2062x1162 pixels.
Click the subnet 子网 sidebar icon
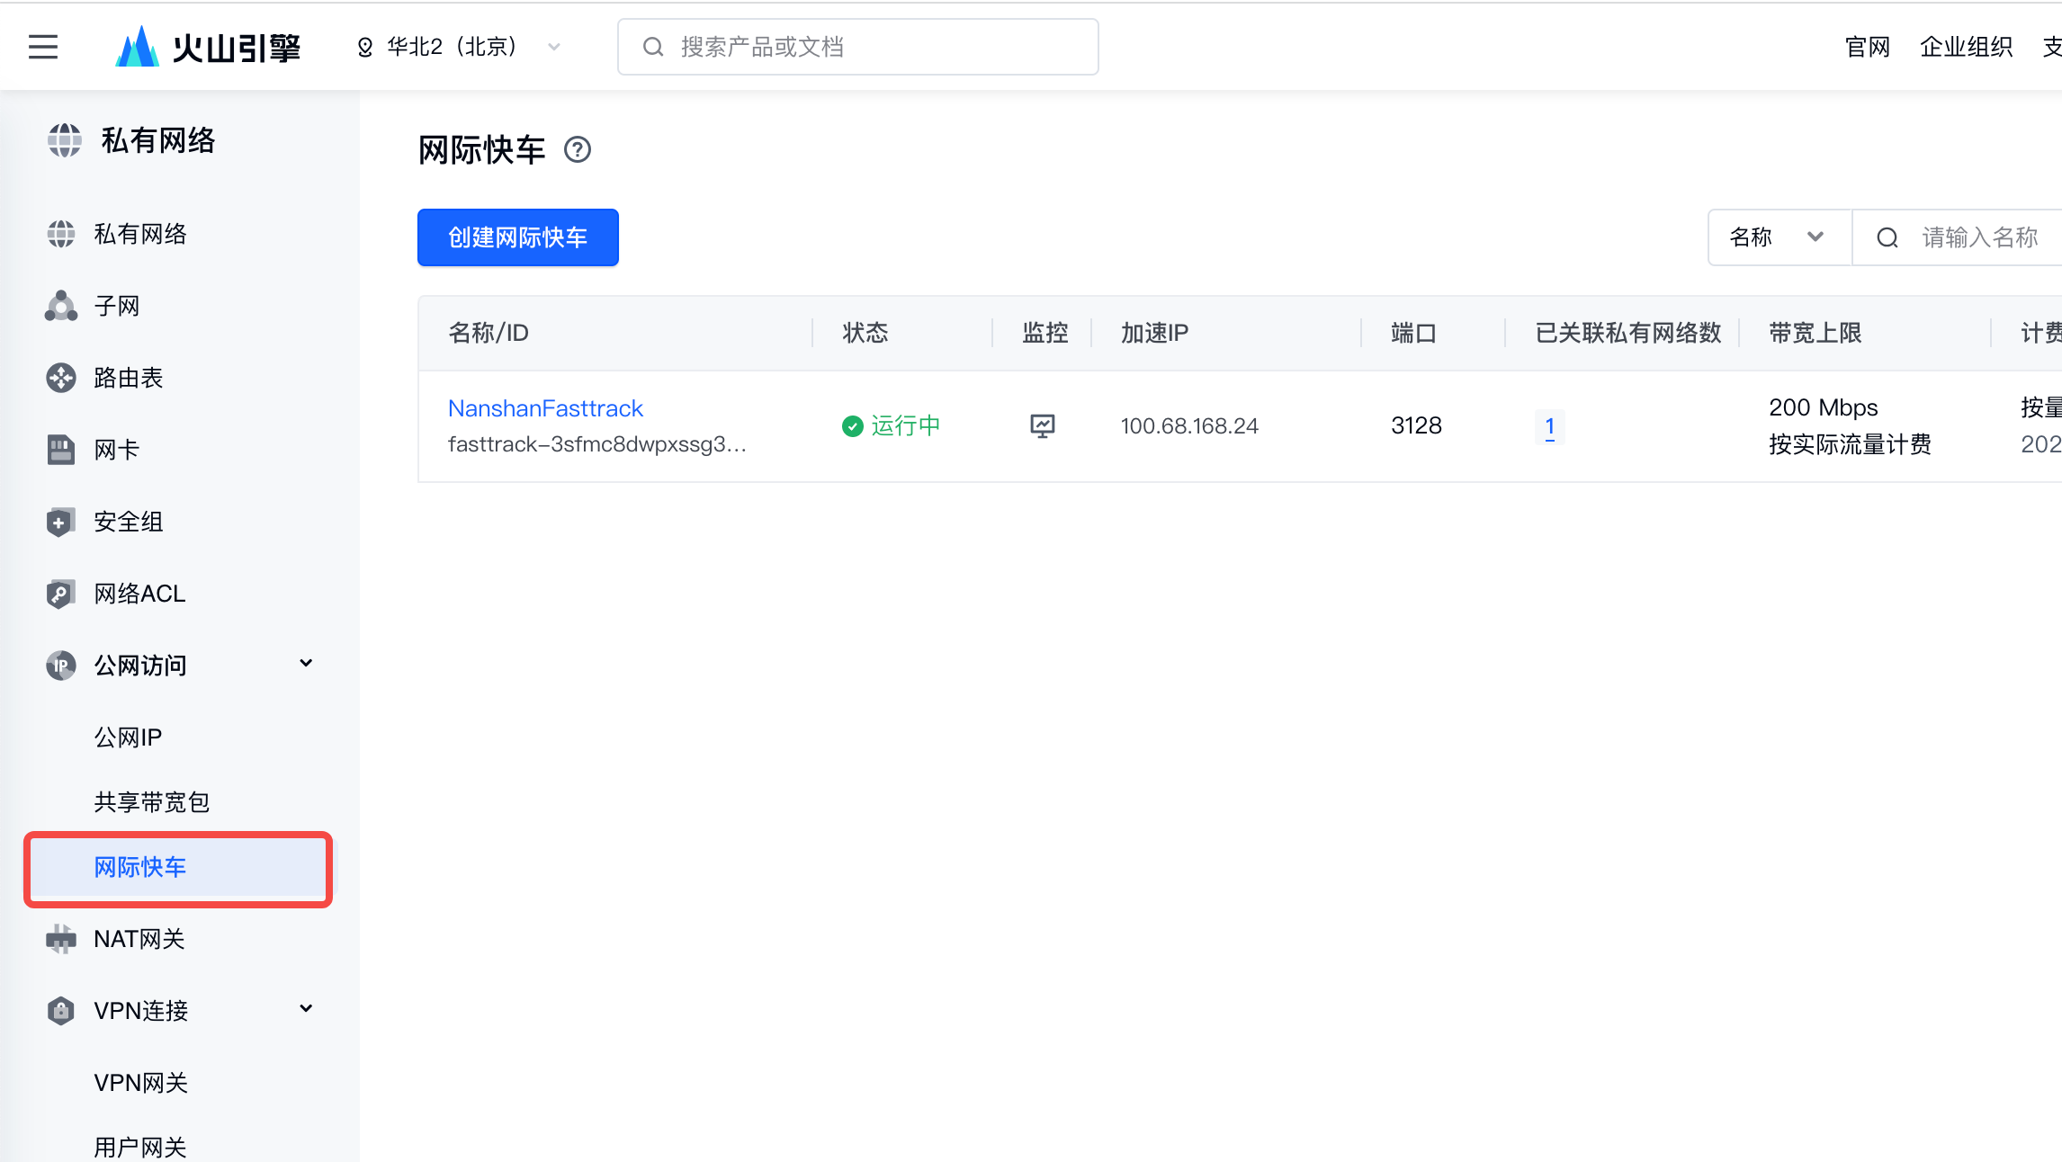61,306
